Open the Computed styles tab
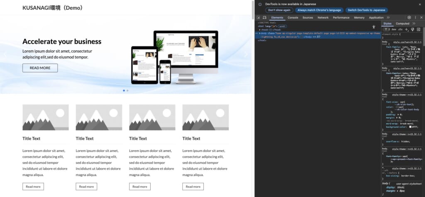Viewport: 425px width, 197px height. 402,24
